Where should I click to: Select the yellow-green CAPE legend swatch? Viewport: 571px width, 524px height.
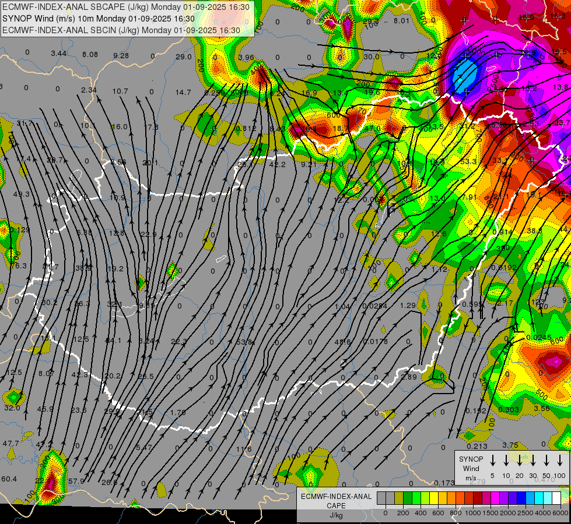click(425, 498)
